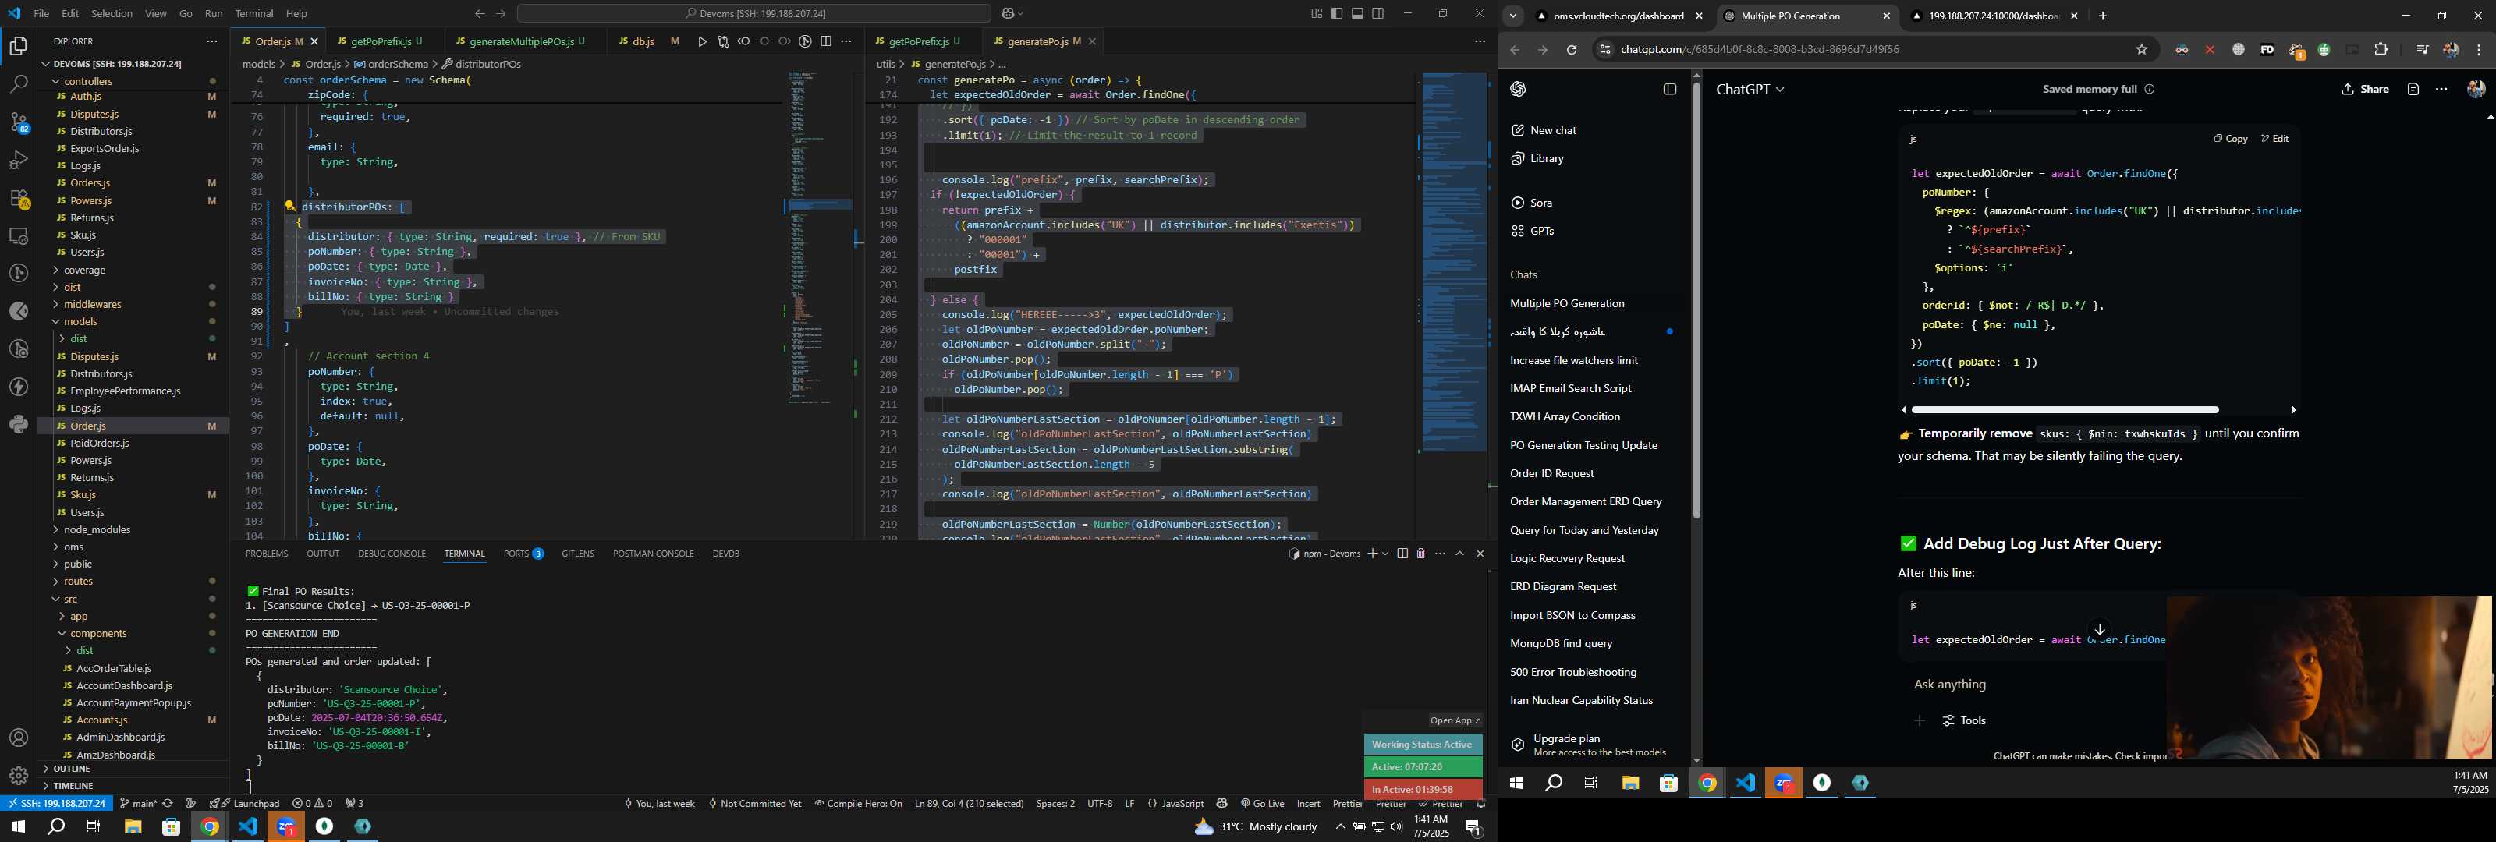Maximize the terminal panel size

point(1460,554)
